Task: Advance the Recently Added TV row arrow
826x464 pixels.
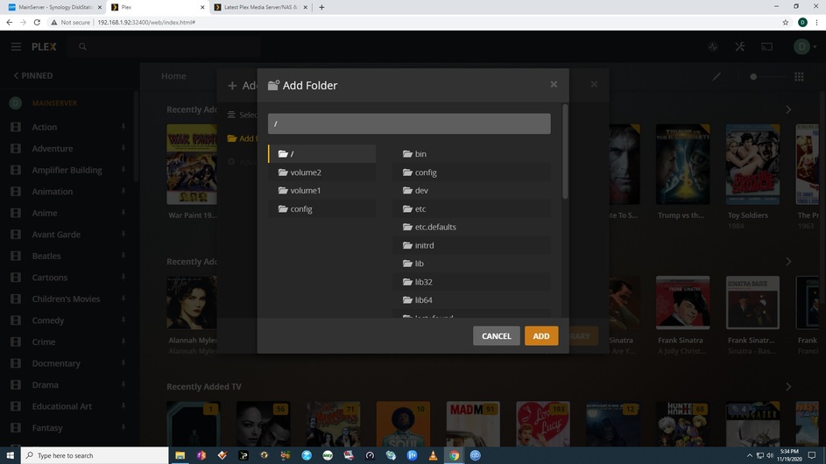Action: point(788,387)
